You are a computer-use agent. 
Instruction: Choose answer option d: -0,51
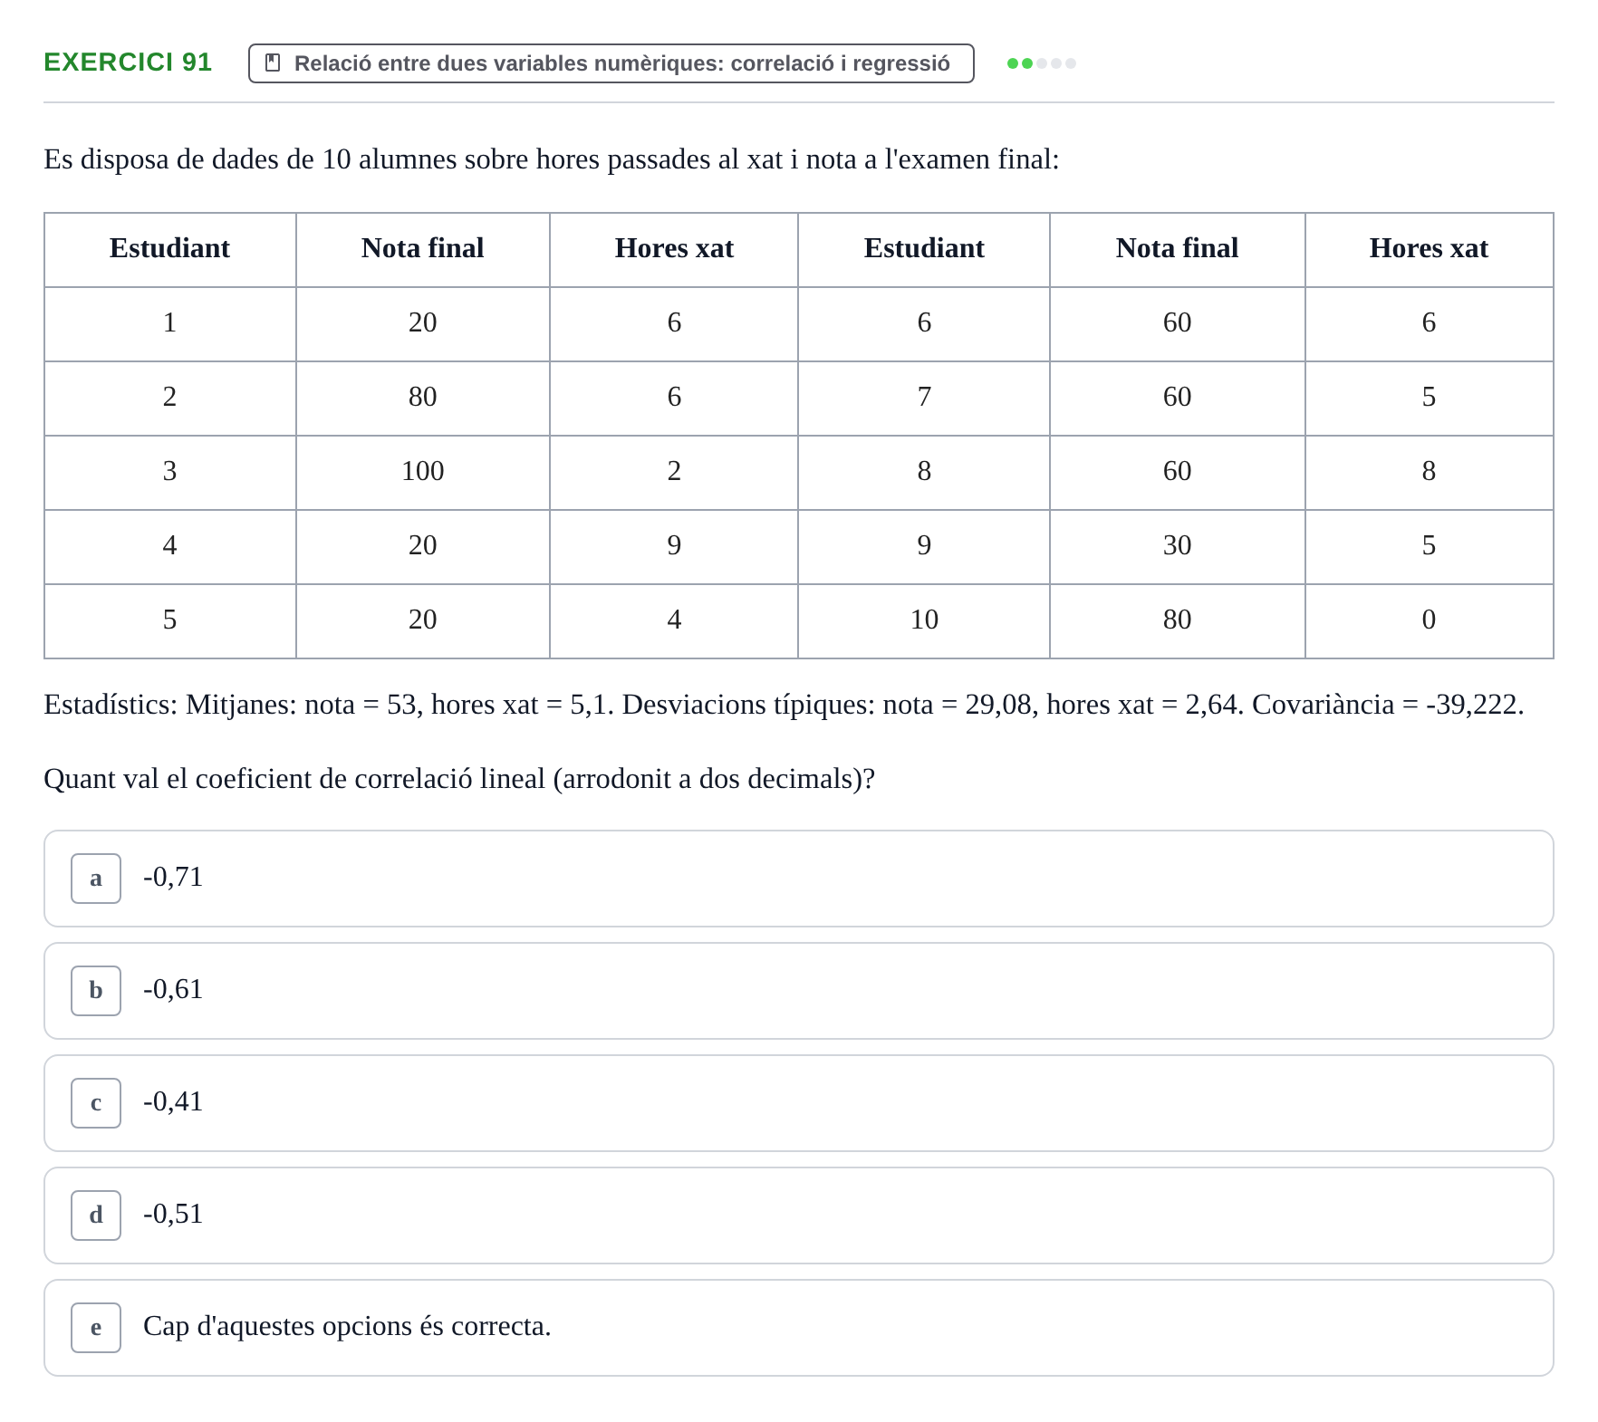(799, 1215)
